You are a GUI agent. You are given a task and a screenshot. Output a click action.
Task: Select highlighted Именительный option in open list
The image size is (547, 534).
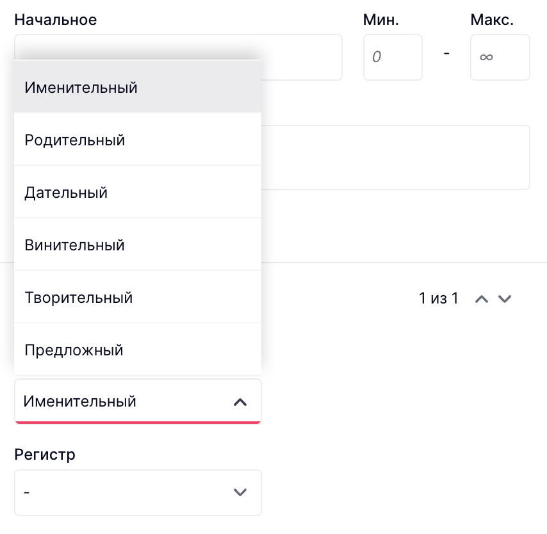click(138, 87)
